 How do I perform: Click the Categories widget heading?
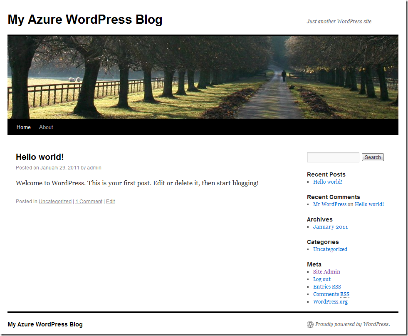click(x=323, y=242)
